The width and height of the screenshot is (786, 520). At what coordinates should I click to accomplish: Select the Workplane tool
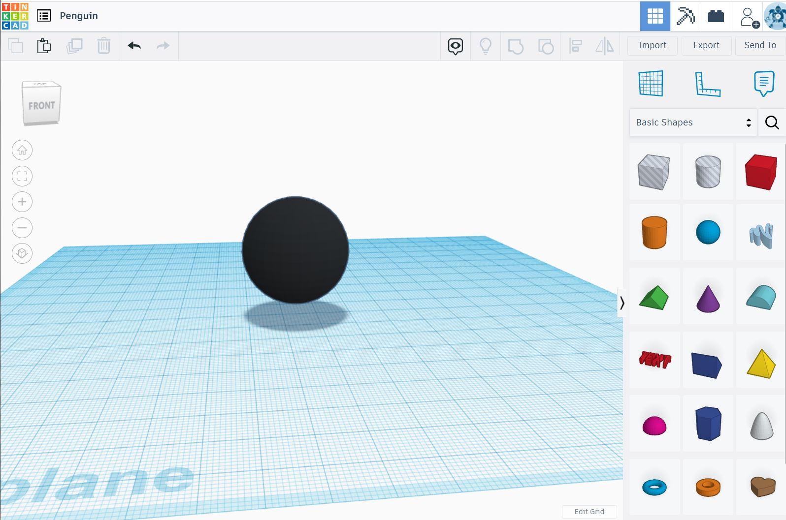pos(651,83)
